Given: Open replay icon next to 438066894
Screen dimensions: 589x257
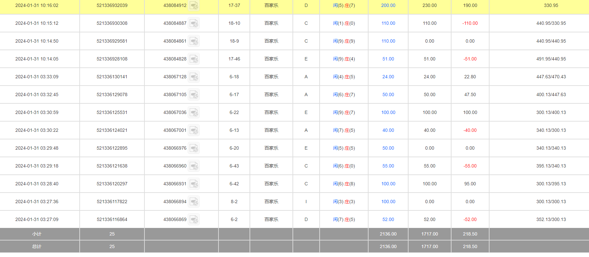Looking at the screenshot, I should pyautogui.click(x=194, y=202).
